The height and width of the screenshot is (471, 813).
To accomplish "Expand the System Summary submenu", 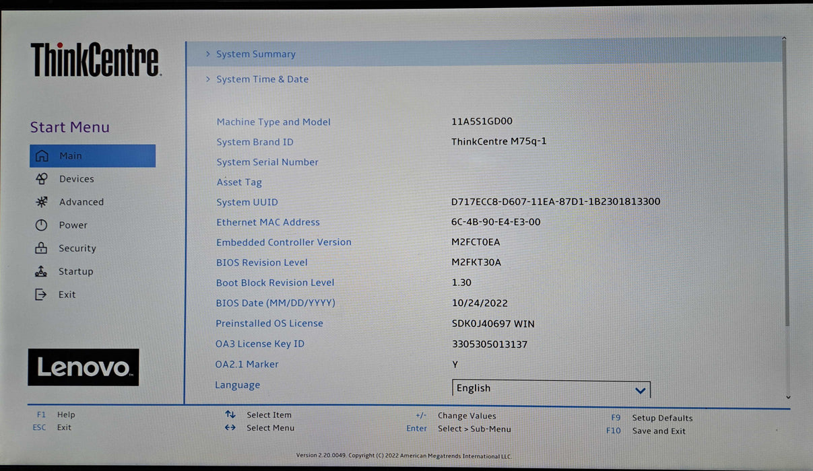I will coord(255,55).
